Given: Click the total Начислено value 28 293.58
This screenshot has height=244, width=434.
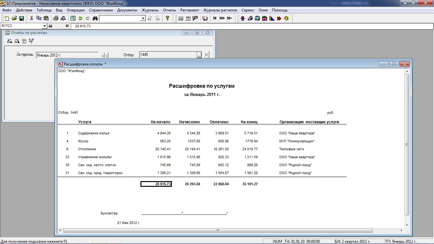Looking at the screenshot, I should click(193, 184).
